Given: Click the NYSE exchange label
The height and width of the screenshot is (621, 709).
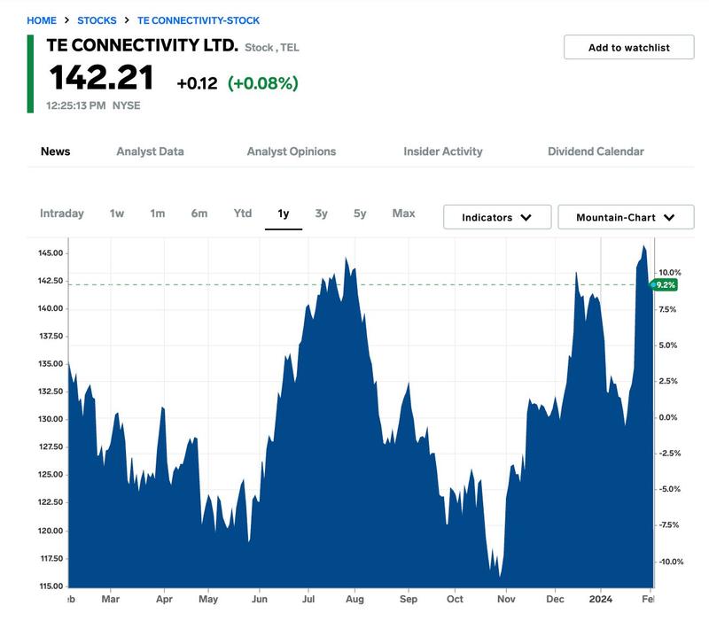Looking at the screenshot, I should [x=126, y=105].
